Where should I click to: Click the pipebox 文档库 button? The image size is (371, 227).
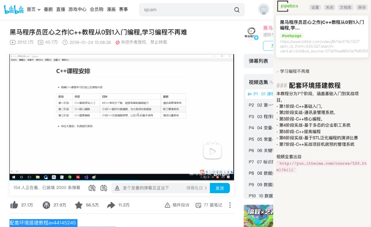(345, 7)
